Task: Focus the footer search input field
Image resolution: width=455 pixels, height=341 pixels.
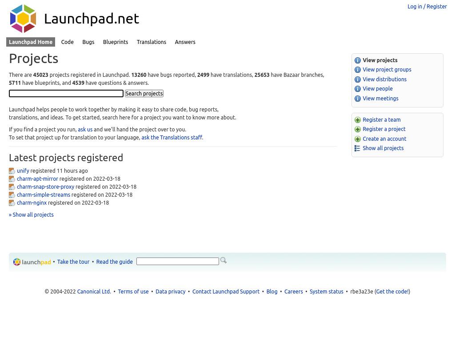Action: click(178, 261)
